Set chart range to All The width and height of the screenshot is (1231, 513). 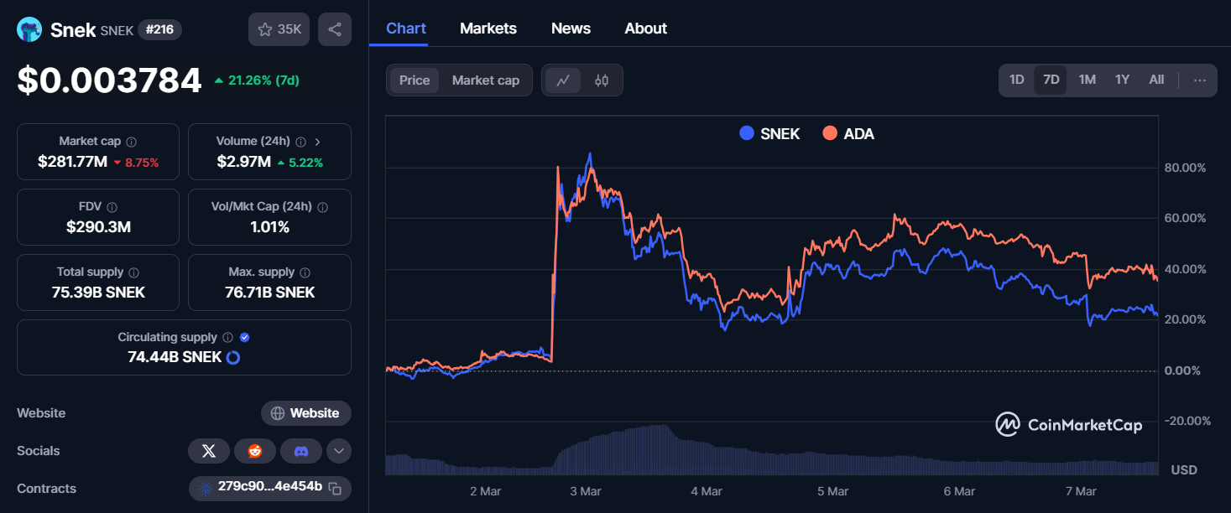tap(1156, 80)
